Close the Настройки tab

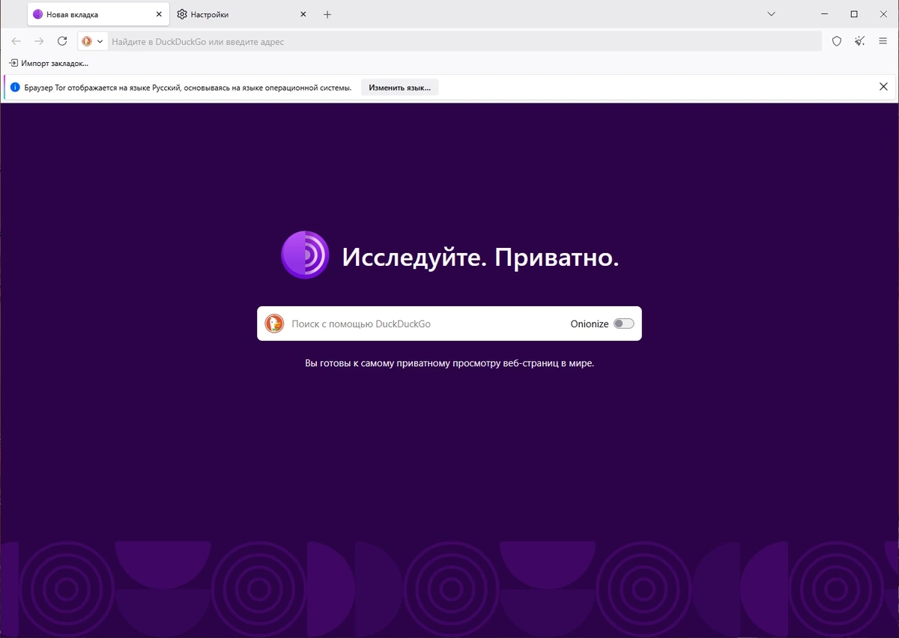point(303,14)
